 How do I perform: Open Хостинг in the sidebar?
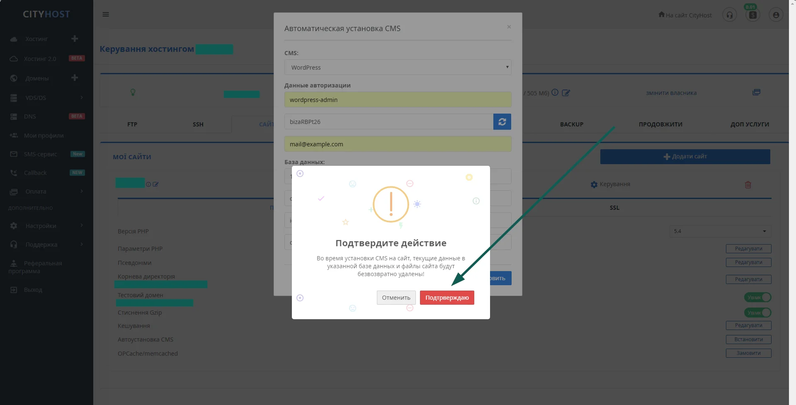(x=36, y=39)
